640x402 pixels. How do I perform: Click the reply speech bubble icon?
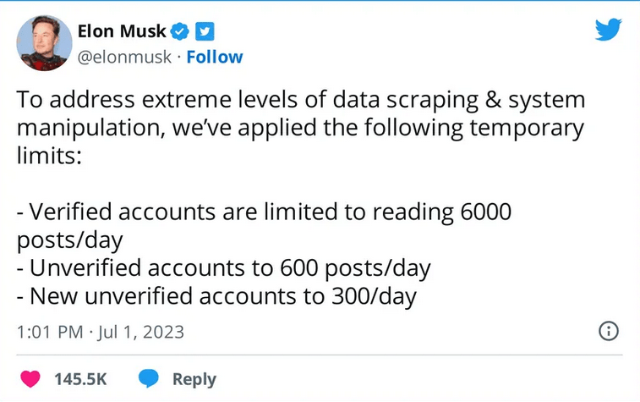tap(149, 378)
